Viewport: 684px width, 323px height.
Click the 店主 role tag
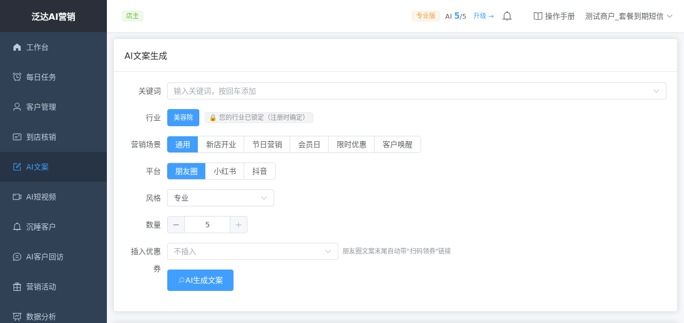(x=133, y=16)
